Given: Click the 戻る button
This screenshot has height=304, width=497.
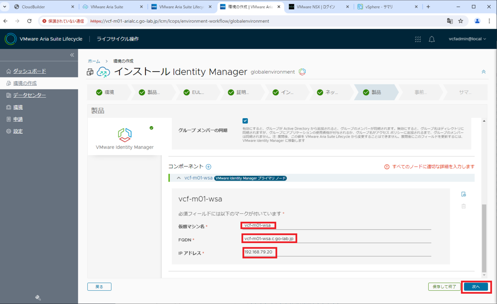Looking at the screenshot, I should coord(99,286).
